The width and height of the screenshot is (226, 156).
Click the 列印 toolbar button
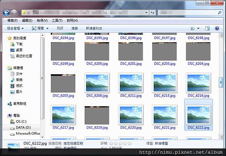tap(60, 28)
